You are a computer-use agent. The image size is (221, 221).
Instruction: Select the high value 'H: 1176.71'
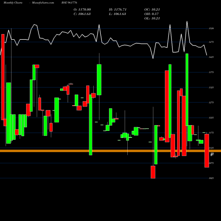click(118, 10)
